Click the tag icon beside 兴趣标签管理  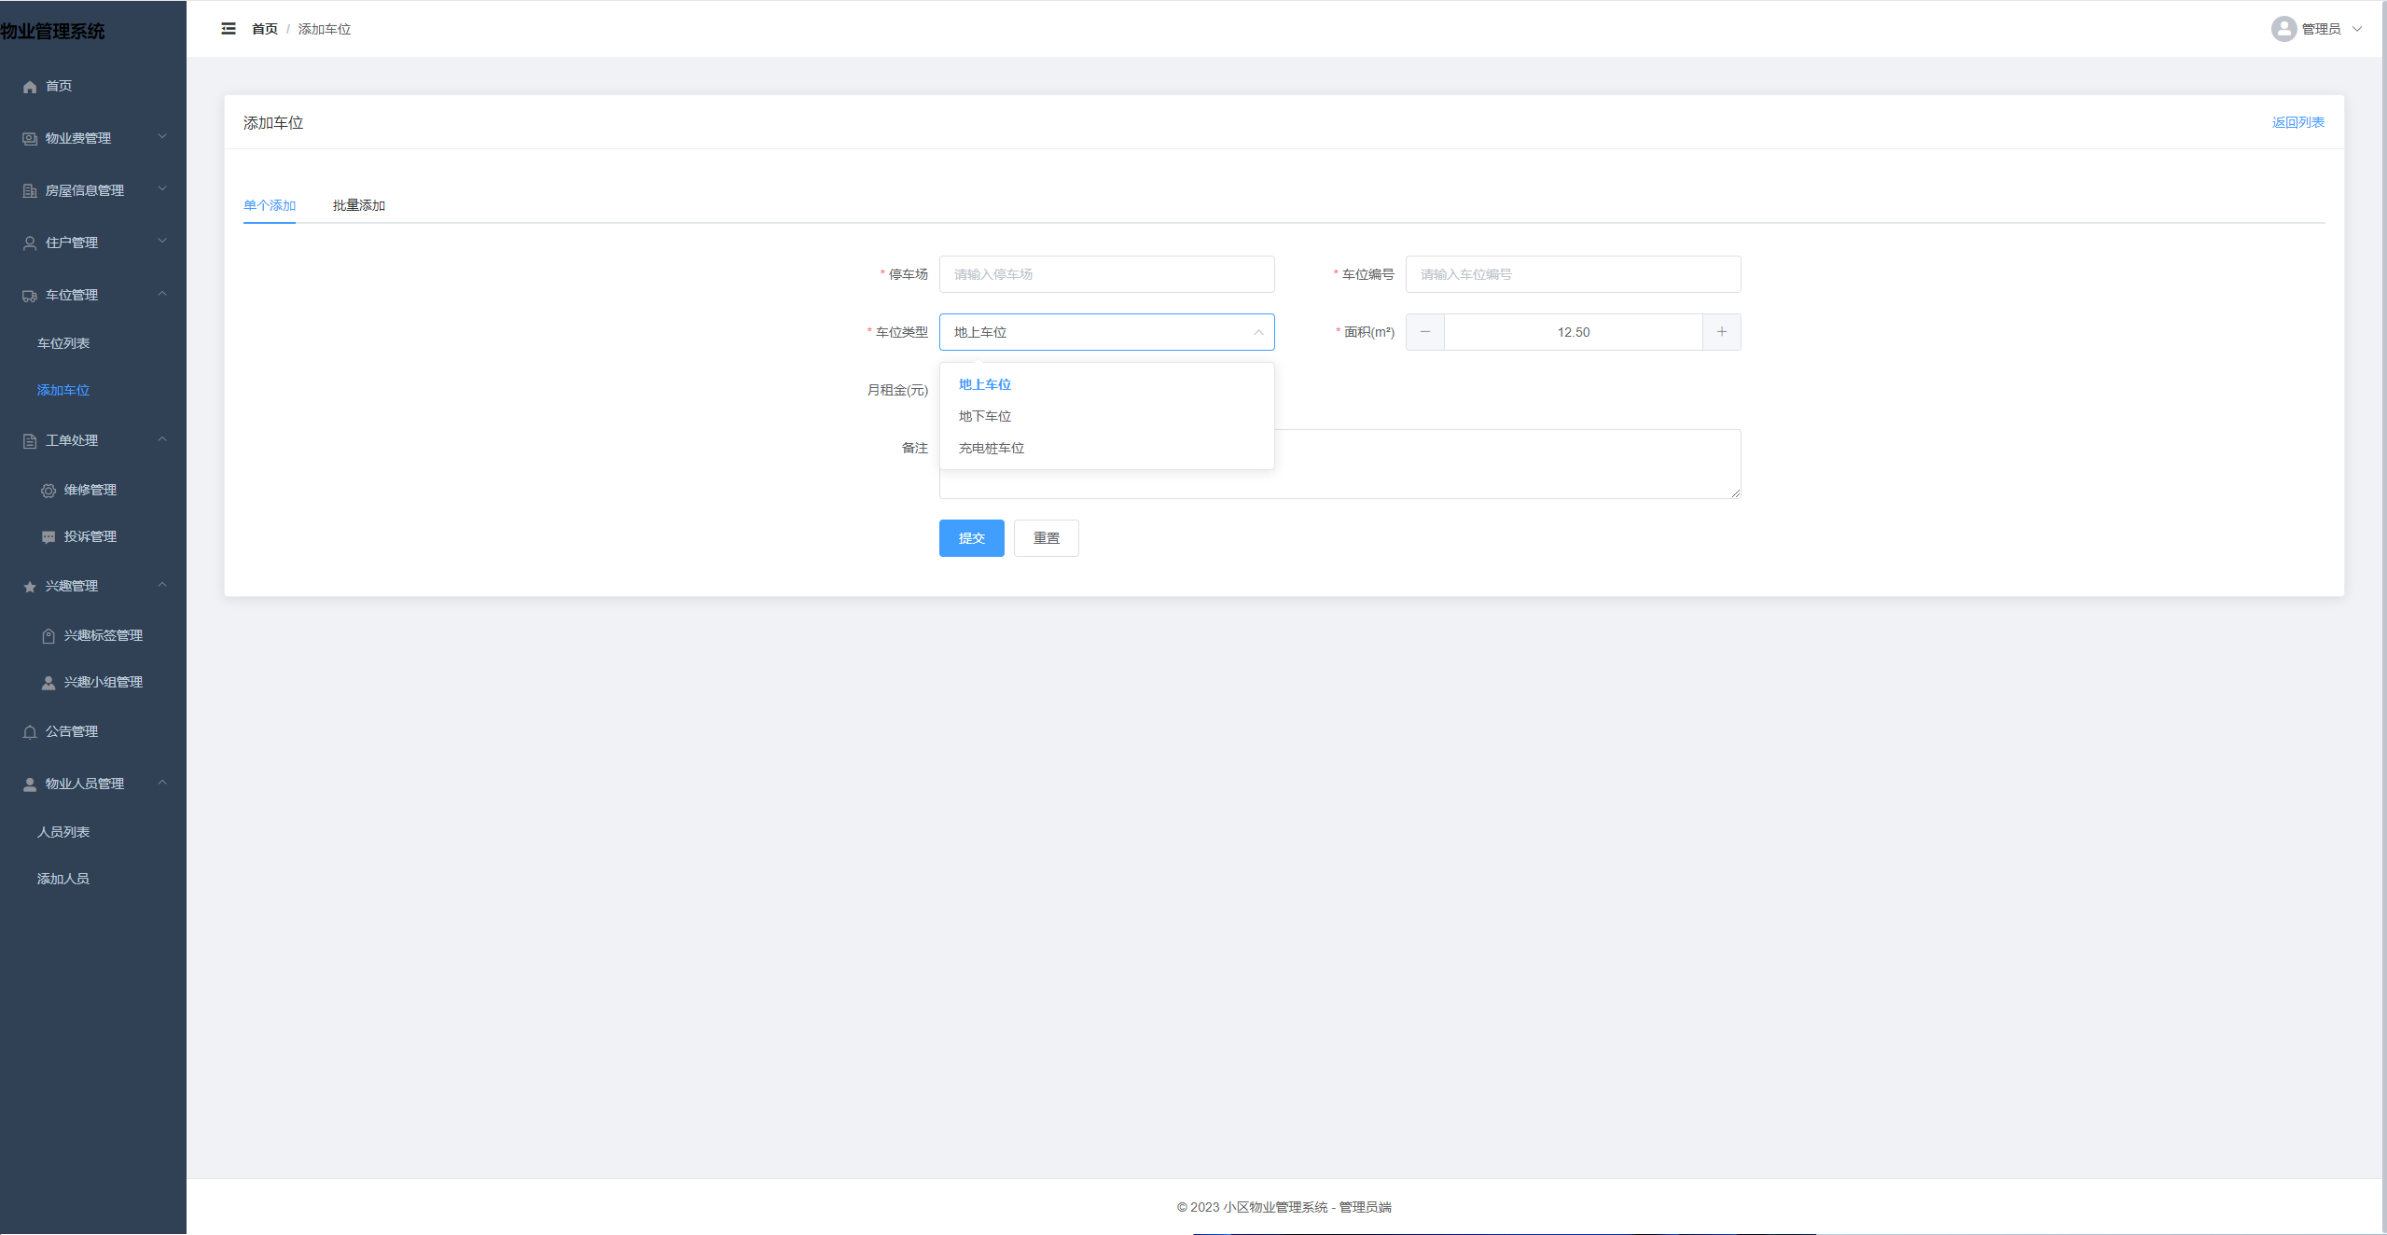coord(49,636)
